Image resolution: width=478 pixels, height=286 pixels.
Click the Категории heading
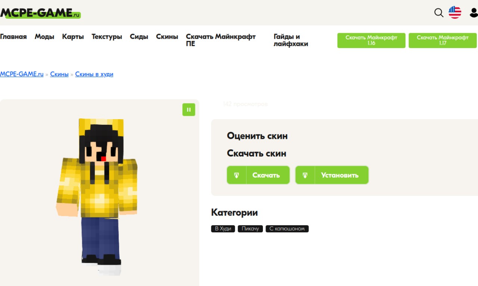[235, 213]
